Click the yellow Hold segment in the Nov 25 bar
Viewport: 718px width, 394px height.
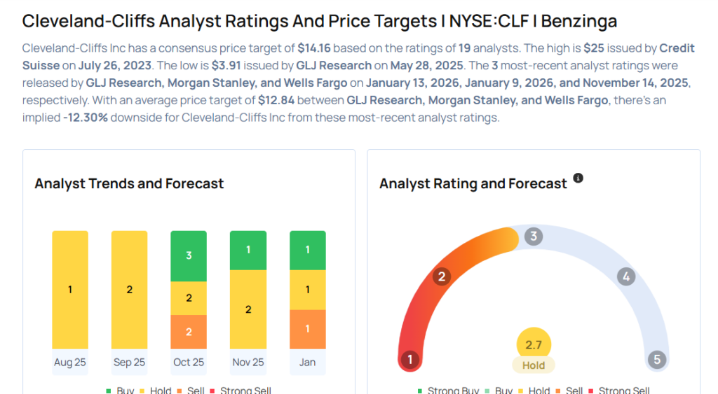(x=248, y=309)
